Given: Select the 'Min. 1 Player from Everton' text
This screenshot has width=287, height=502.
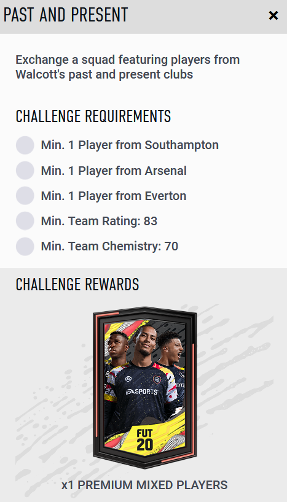Looking at the screenshot, I should 114,196.
